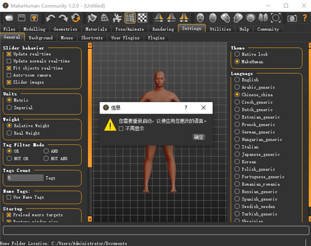Select the Imperial units radio button
The width and height of the screenshot is (311, 246).
click(x=9, y=107)
